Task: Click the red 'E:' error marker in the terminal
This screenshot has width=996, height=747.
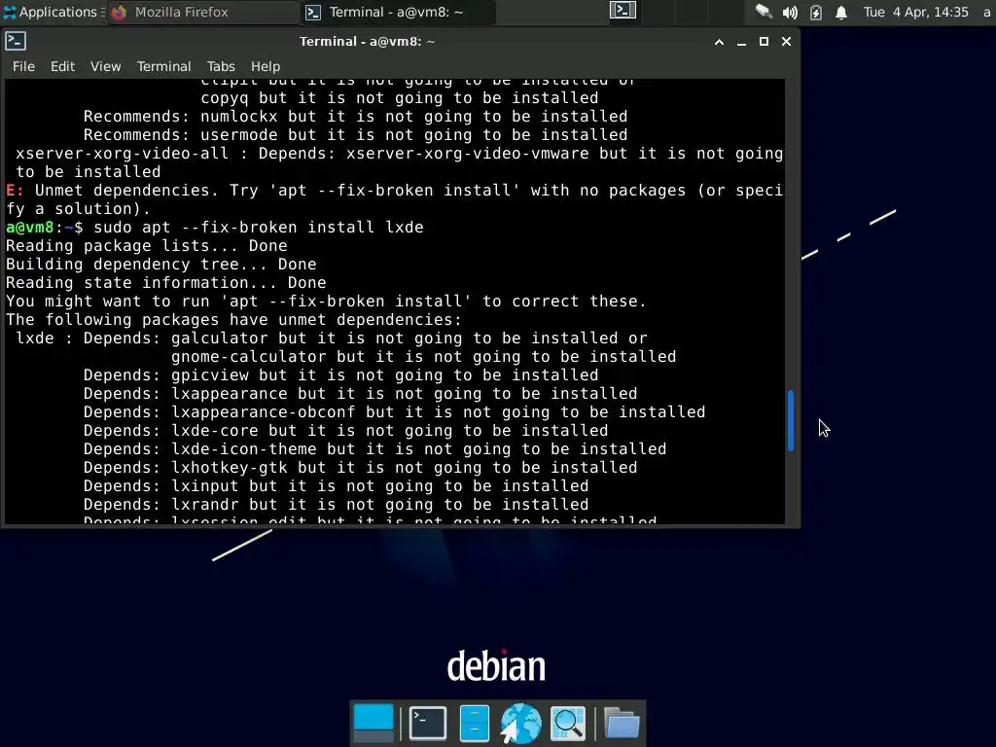Action: tap(15, 191)
